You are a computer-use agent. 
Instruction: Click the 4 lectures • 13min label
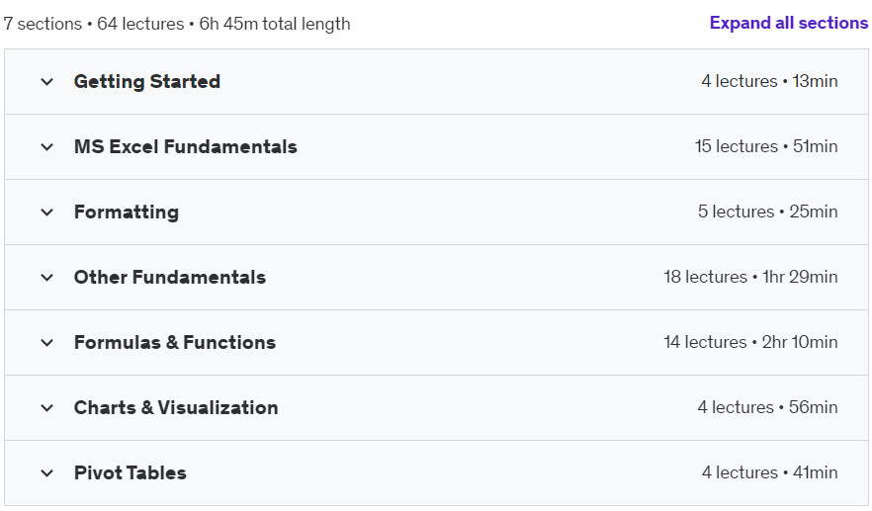(x=769, y=81)
